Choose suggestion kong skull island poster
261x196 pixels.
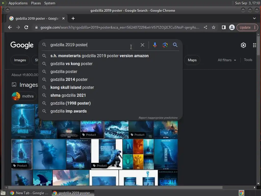110,87
